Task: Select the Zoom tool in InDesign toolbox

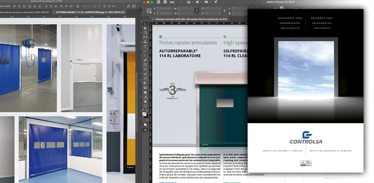Action: point(145,106)
